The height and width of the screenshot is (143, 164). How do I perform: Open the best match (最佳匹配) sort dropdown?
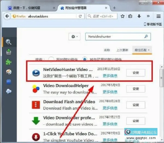(x=142, y=50)
